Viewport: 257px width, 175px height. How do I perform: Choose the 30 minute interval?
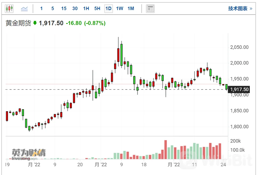75,8
